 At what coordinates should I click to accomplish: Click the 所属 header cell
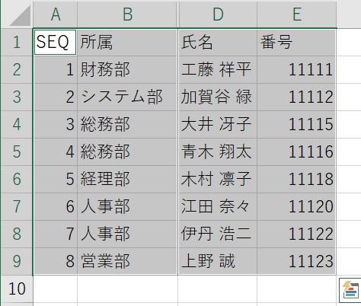(x=127, y=42)
